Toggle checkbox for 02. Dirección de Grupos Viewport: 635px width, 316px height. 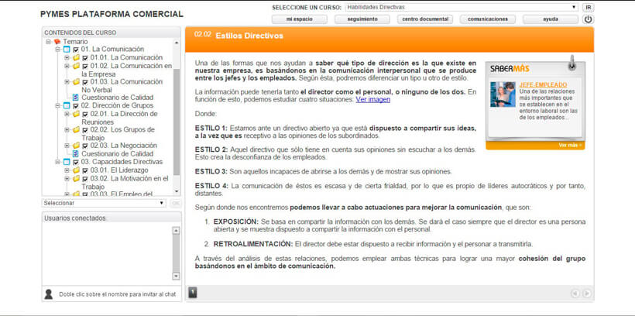pyautogui.click(x=76, y=106)
